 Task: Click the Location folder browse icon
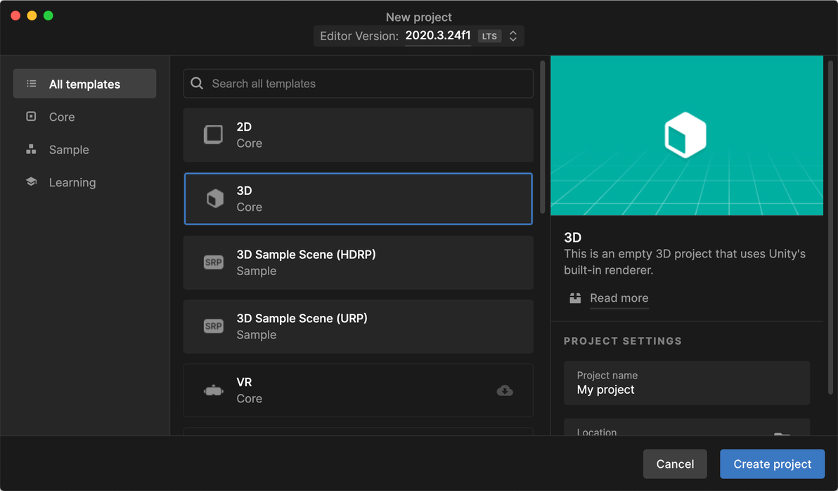(x=782, y=433)
